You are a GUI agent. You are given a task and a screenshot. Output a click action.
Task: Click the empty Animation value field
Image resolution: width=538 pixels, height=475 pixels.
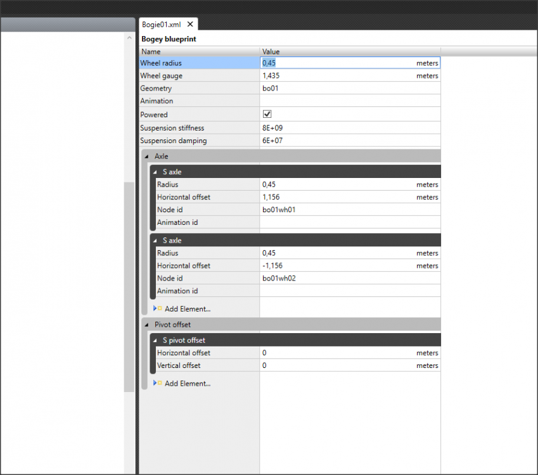pos(349,101)
